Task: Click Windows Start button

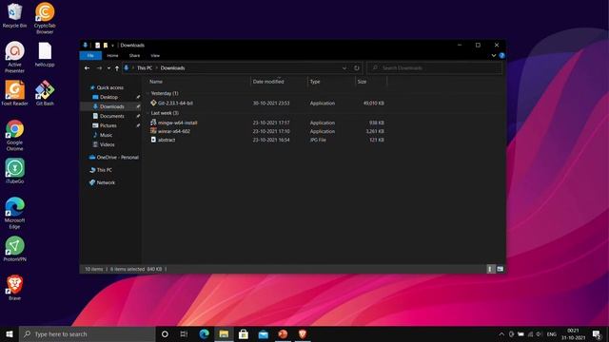Action: tap(10, 333)
